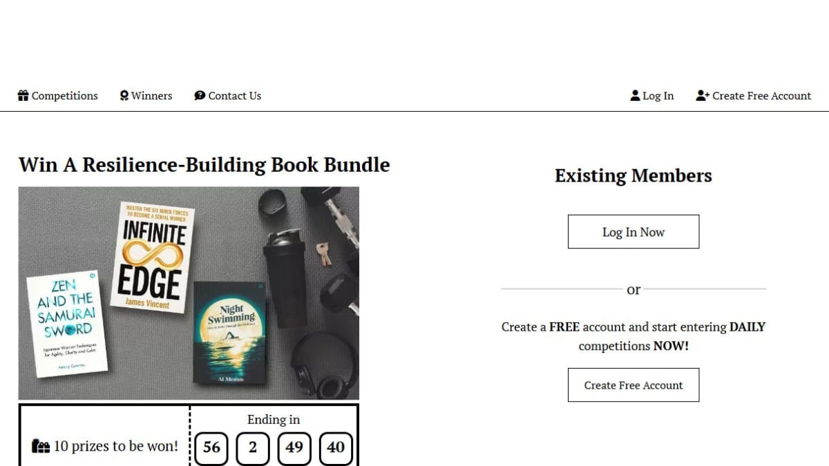Viewport: 829px width, 466px height.
Task: Click the countdown seconds box showing 40
Action: point(336,447)
